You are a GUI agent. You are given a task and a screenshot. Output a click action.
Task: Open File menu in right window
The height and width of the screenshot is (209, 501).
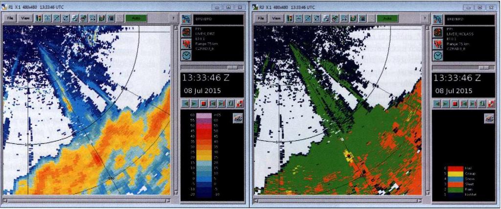pyautogui.click(x=261, y=19)
